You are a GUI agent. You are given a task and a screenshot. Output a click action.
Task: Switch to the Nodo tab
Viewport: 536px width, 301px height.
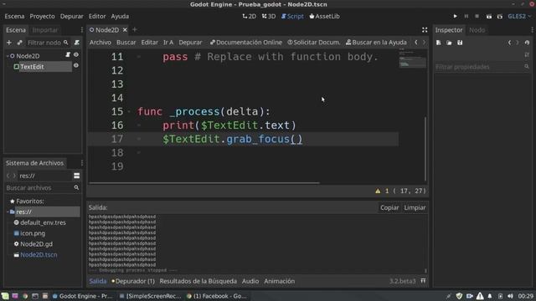tap(477, 30)
